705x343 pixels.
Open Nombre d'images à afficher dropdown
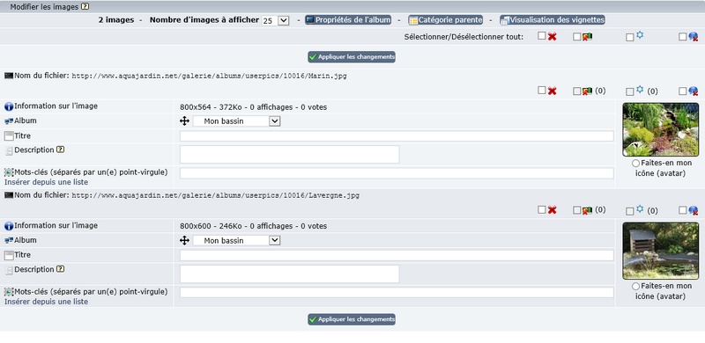275,20
